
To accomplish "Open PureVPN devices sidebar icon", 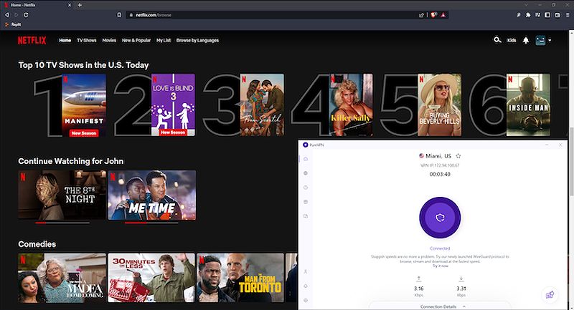I will [306, 216].
